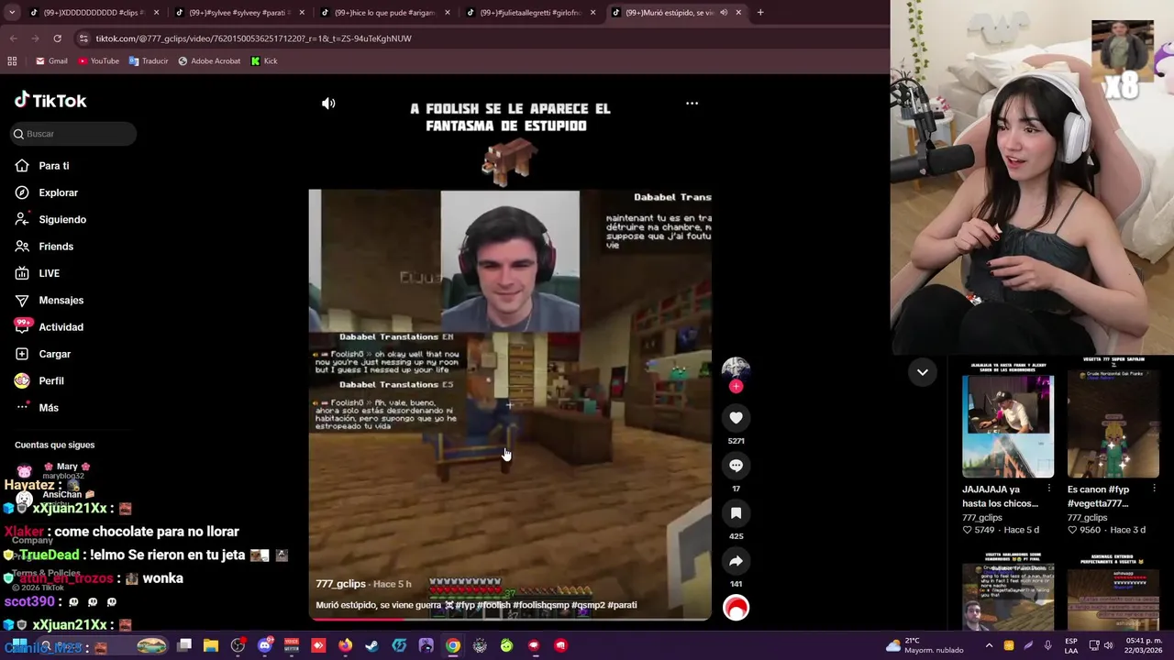1174x660 pixels.
Task: Follow the creator with the red plus badge
Action: tap(736, 386)
